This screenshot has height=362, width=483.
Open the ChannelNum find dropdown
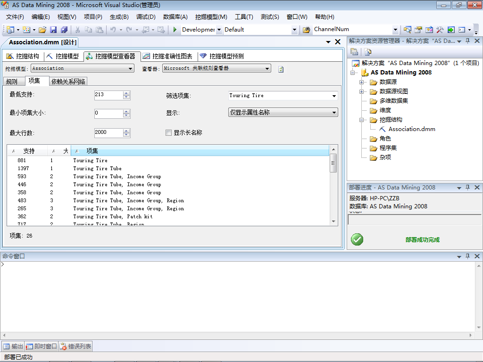pyautogui.click(x=396, y=30)
